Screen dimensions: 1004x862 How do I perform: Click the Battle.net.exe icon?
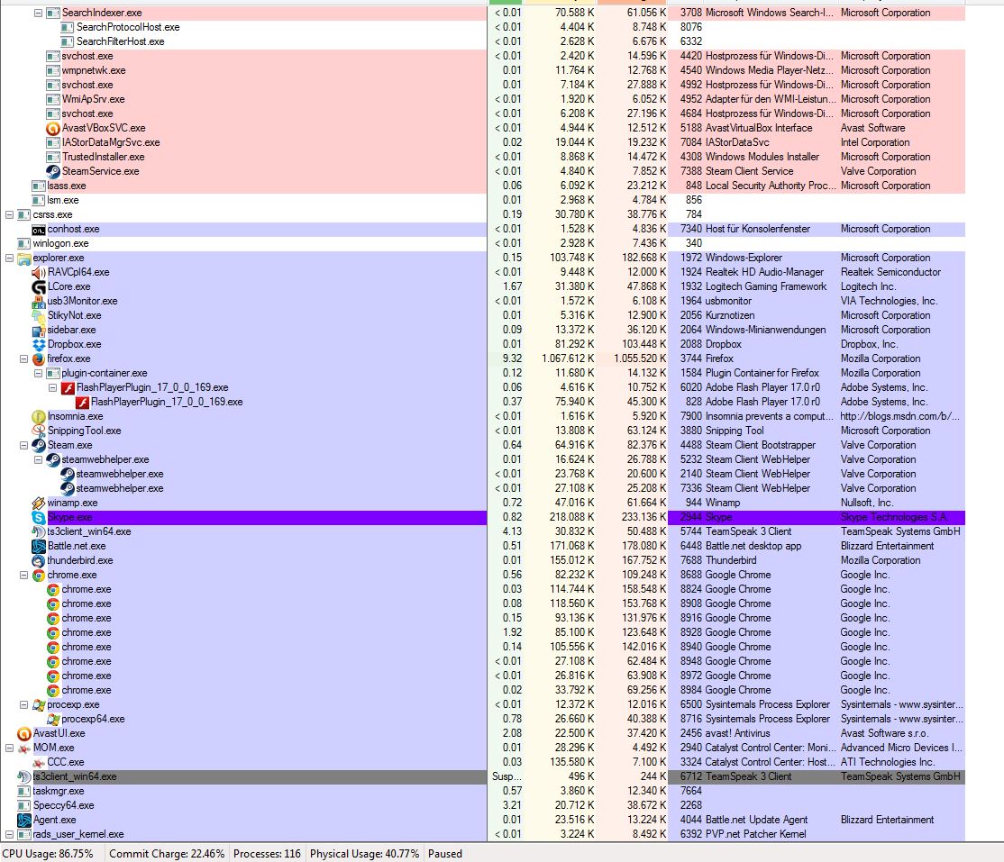39,547
